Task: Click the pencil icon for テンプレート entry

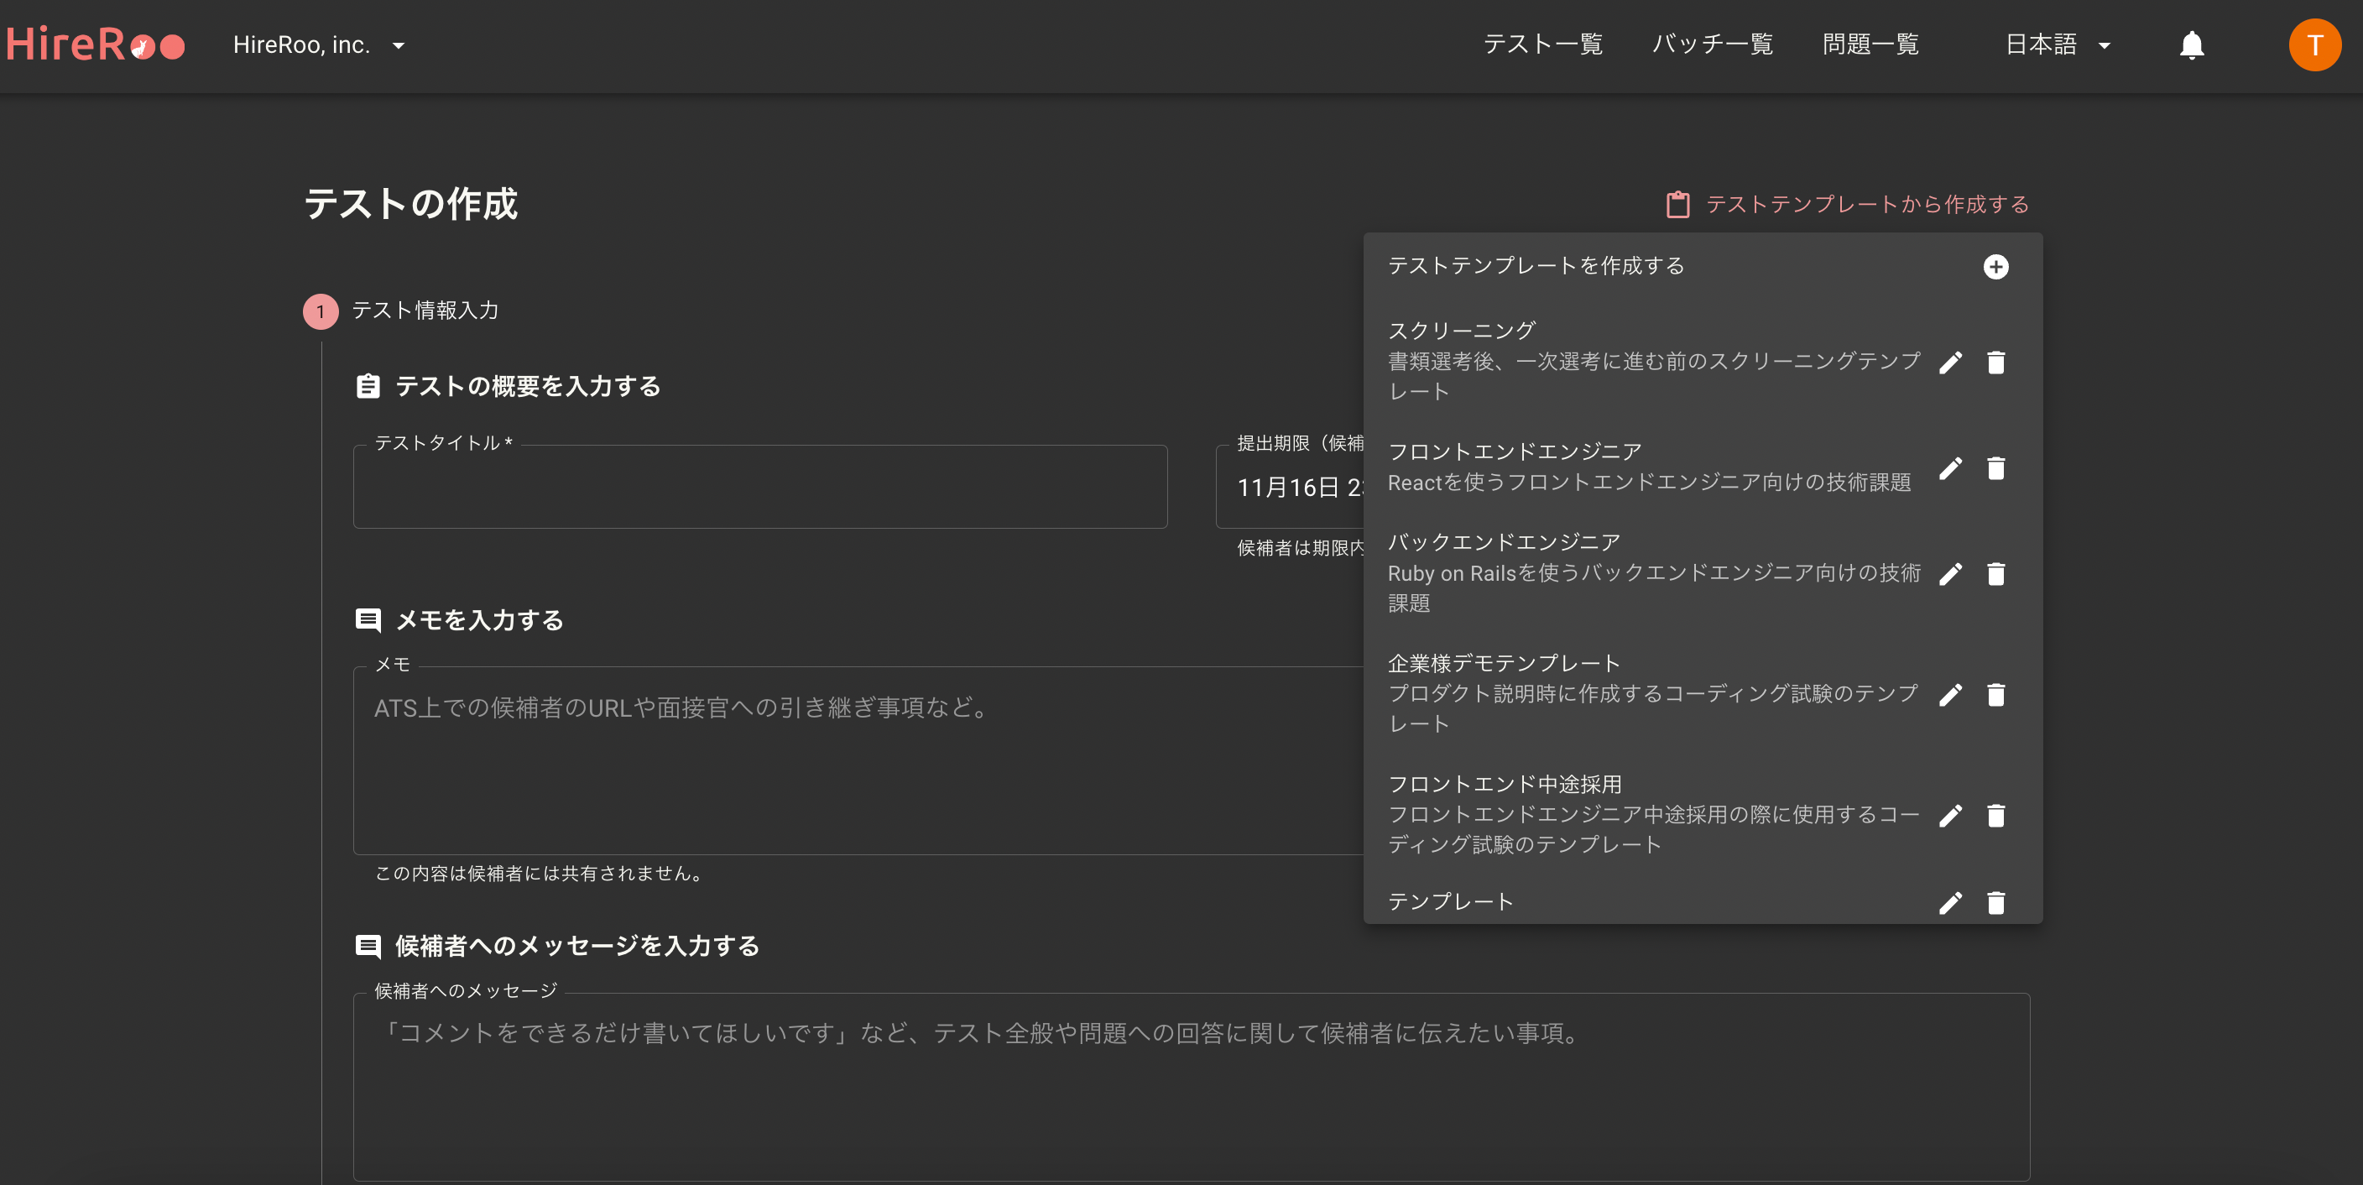Action: 1950,902
